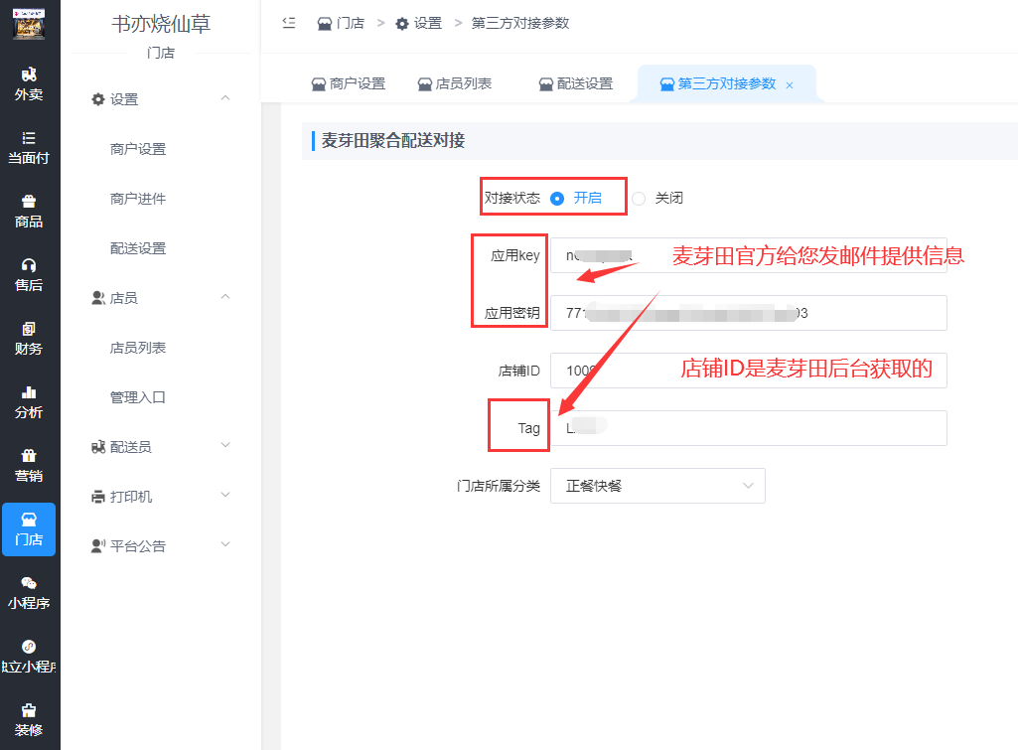This screenshot has width=1018, height=750.
Task: Select the 关闭 radio button
Action: pos(639,198)
